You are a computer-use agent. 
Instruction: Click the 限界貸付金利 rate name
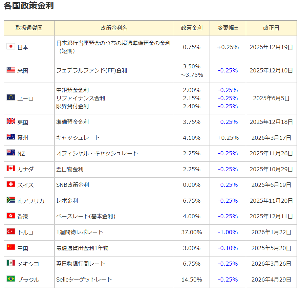[x=72, y=106]
